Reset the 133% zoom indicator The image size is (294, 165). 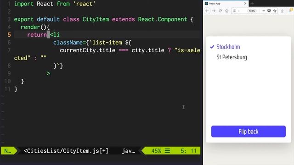pyautogui.click(x=252, y=11)
